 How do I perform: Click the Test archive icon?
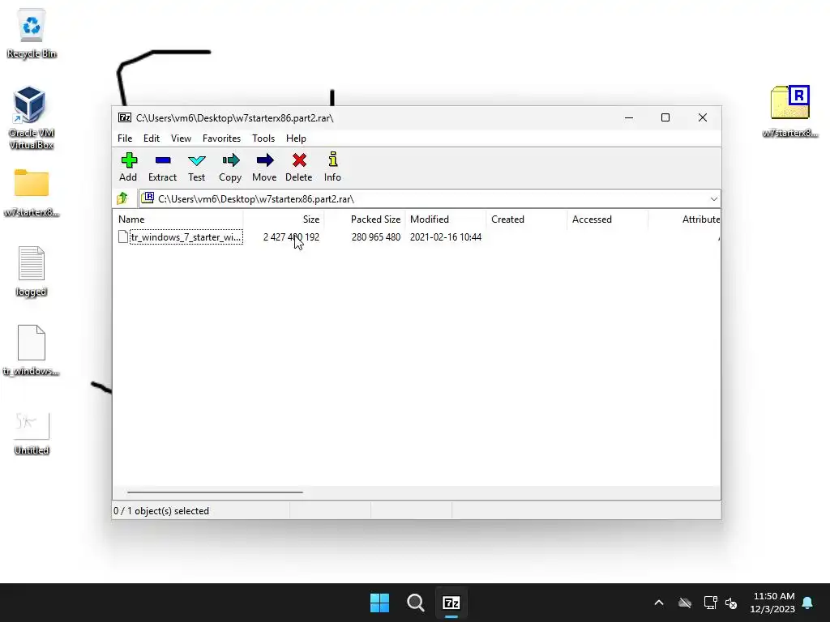(197, 160)
